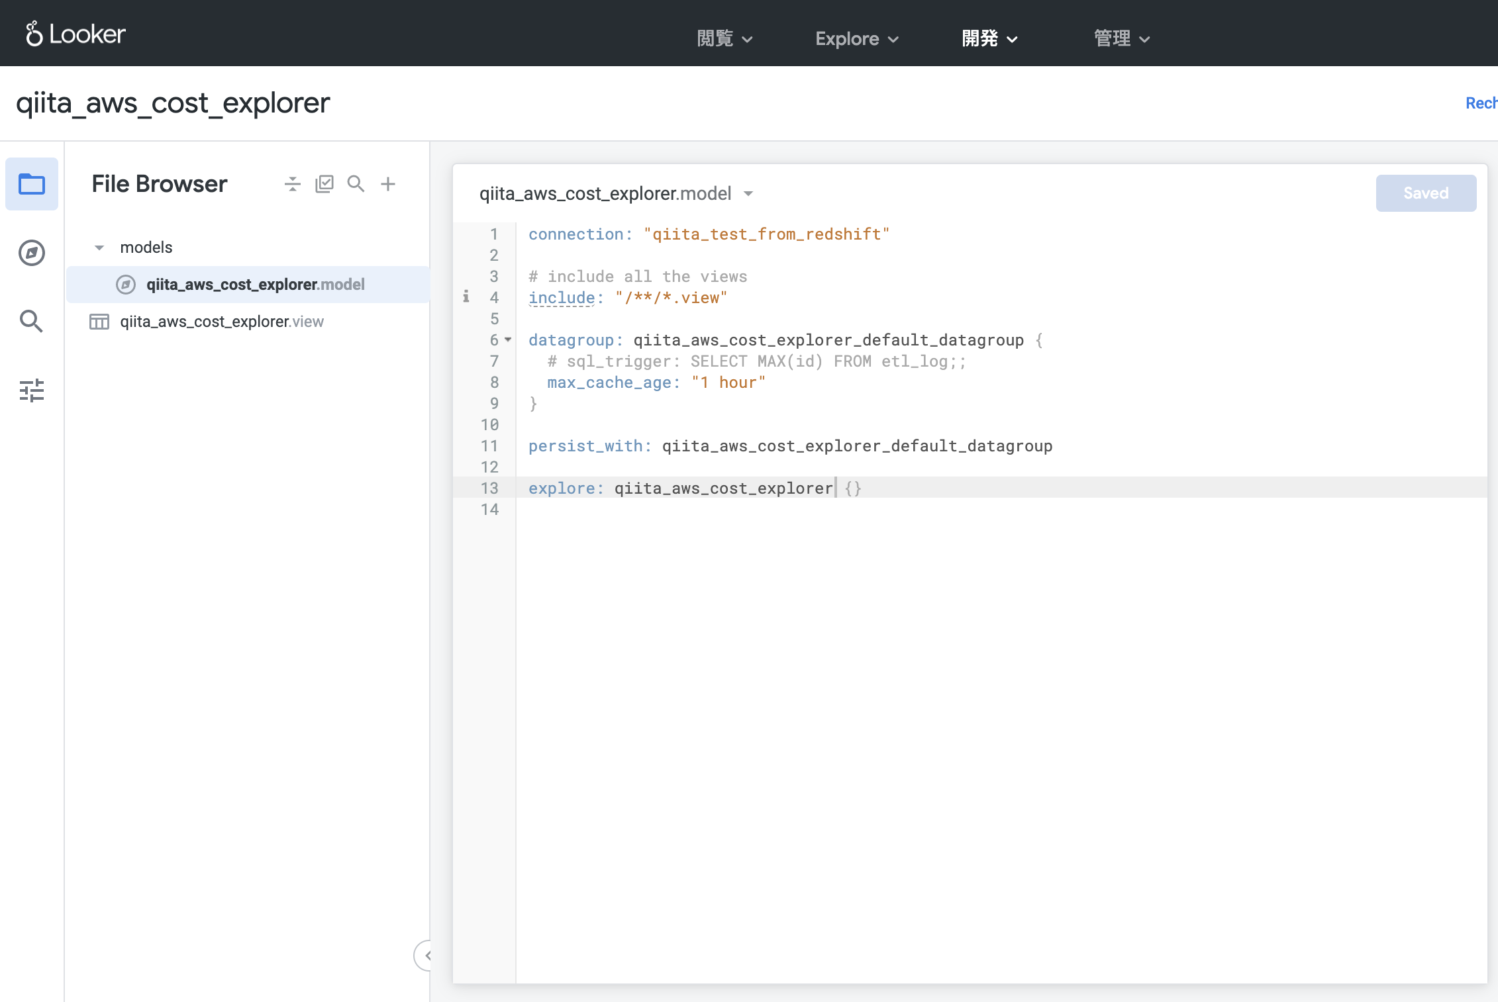This screenshot has height=1002, width=1498.
Task: Click the line number 7 gutter area
Action: (489, 361)
